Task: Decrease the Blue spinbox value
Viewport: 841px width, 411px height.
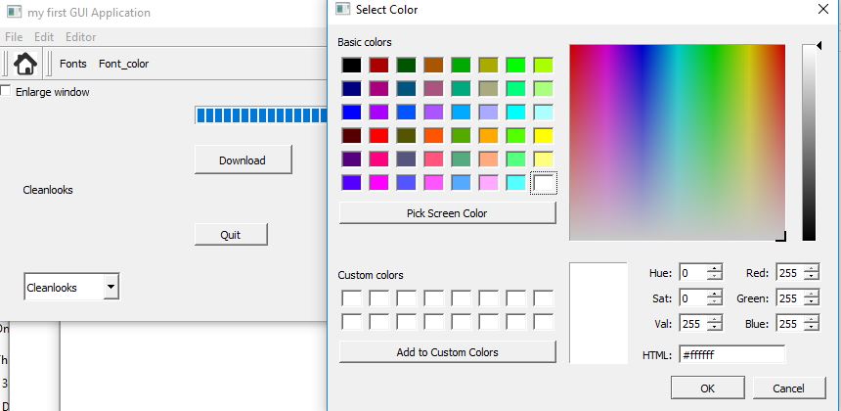Action: 812,328
